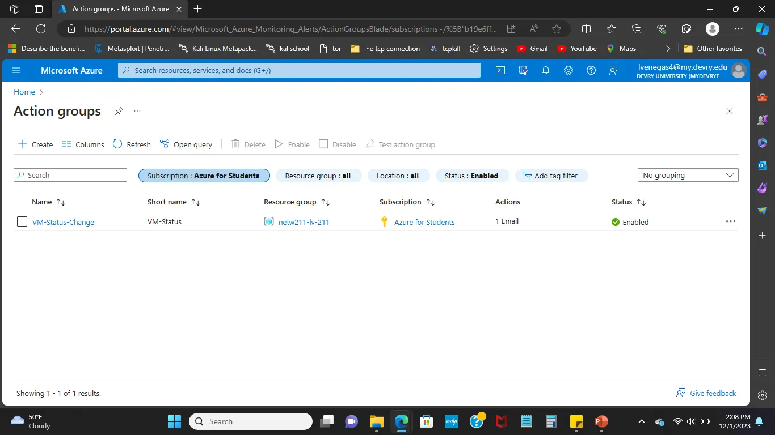Open the ellipsis beside Action groups title
This screenshot has height=435, width=775.
[137, 111]
